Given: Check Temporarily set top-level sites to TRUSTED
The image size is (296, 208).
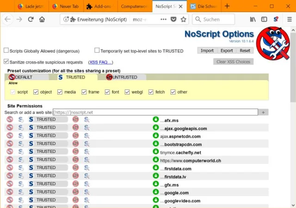Looking at the screenshot, I should 97,50.
